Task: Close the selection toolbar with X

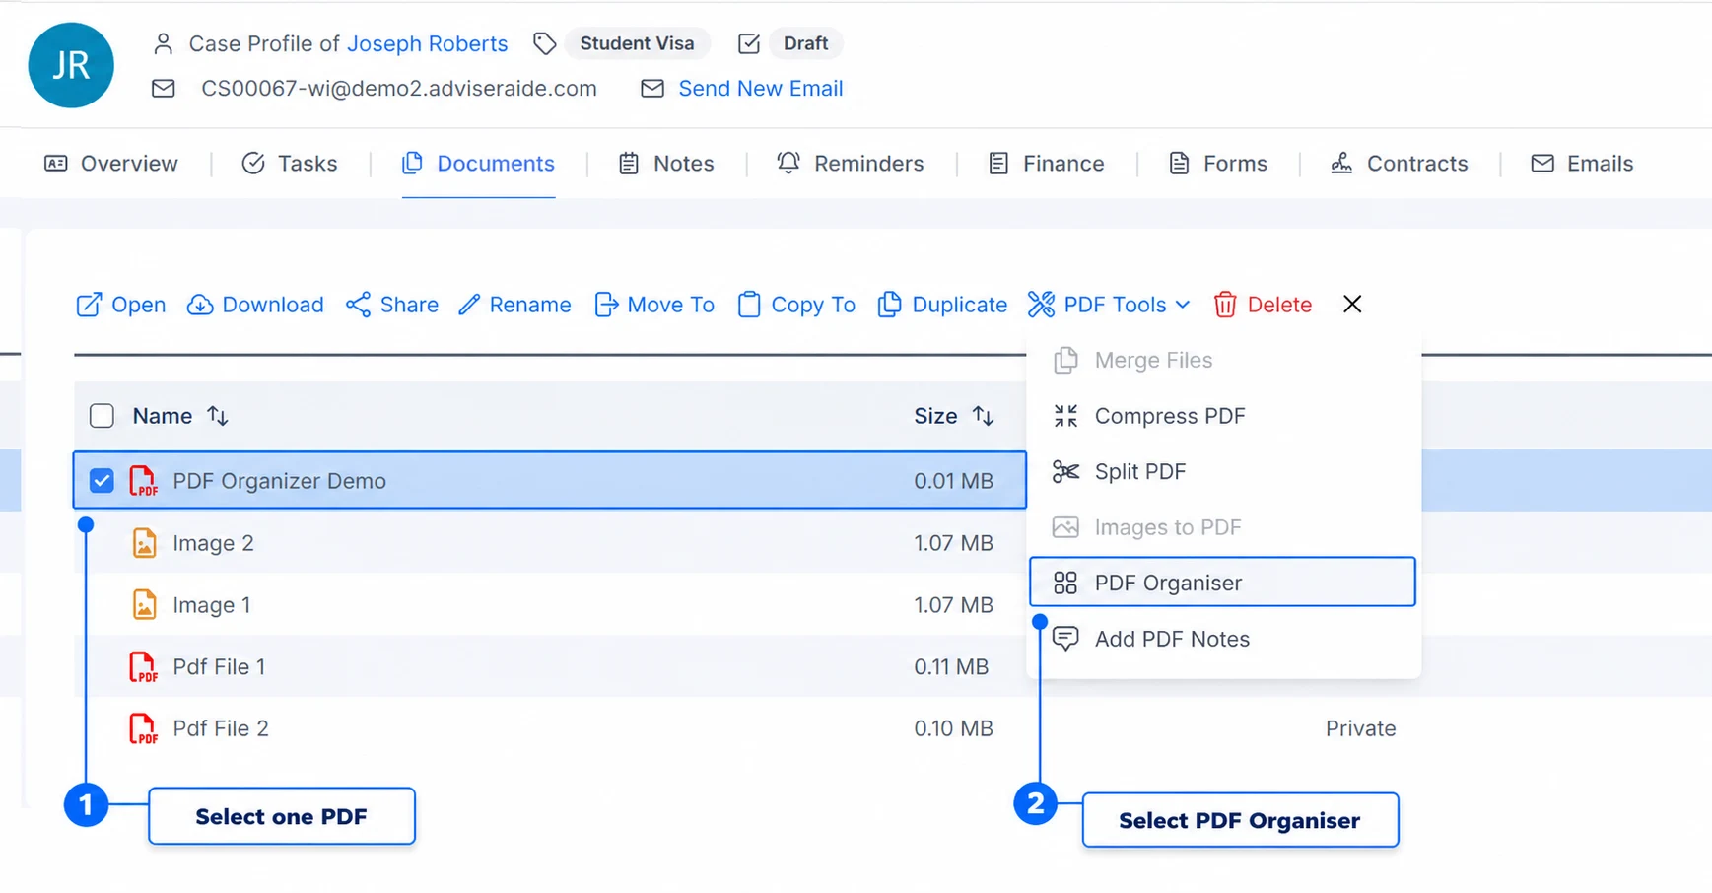Action: (1352, 305)
